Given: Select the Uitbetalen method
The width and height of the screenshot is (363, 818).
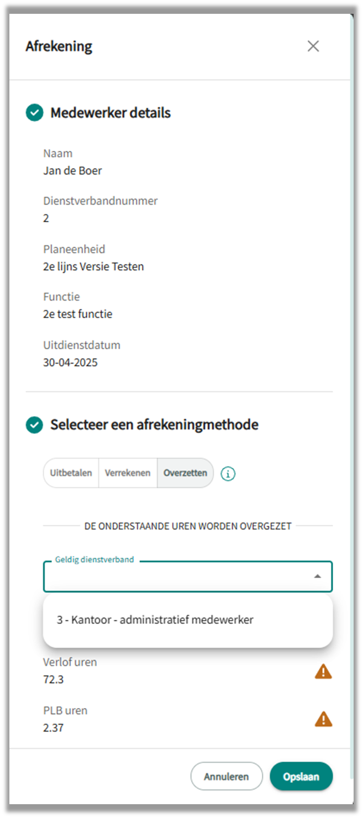Looking at the screenshot, I should [x=71, y=473].
